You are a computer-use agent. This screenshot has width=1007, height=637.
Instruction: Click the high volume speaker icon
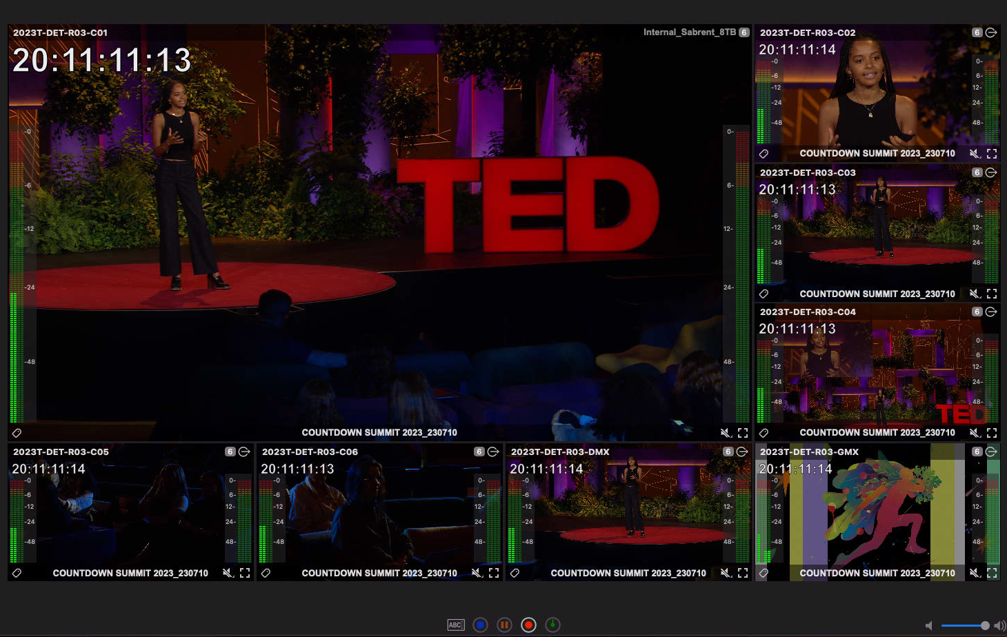[999, 625]
